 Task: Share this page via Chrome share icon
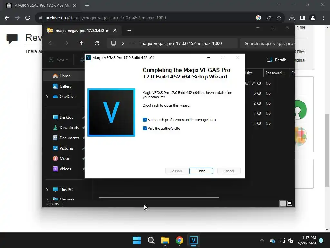(269, 18)
